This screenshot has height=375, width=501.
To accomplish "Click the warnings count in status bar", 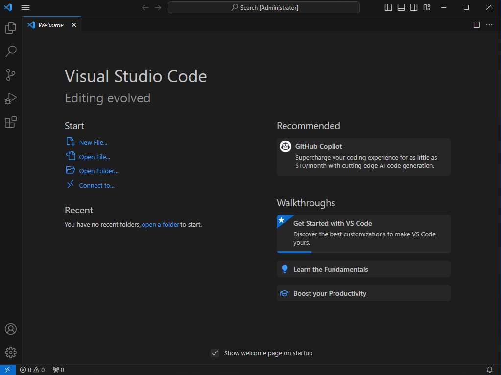I will [39, 370].
